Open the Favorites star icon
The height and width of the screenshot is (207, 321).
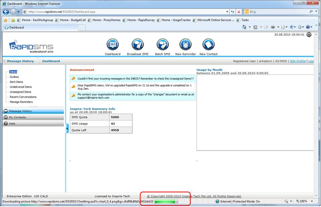5,20
